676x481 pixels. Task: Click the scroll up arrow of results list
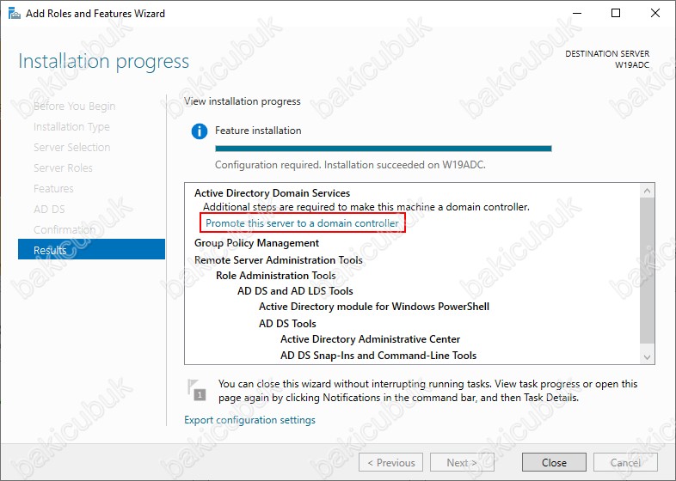click(x=647, y=191)
